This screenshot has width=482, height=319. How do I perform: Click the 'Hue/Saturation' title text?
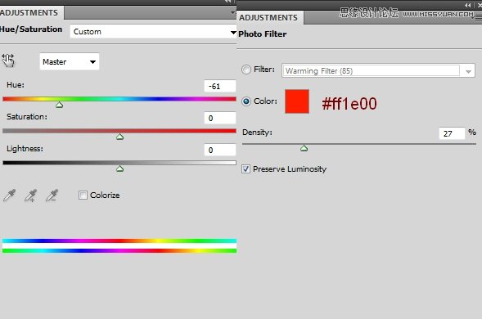(x=31, y=29)
